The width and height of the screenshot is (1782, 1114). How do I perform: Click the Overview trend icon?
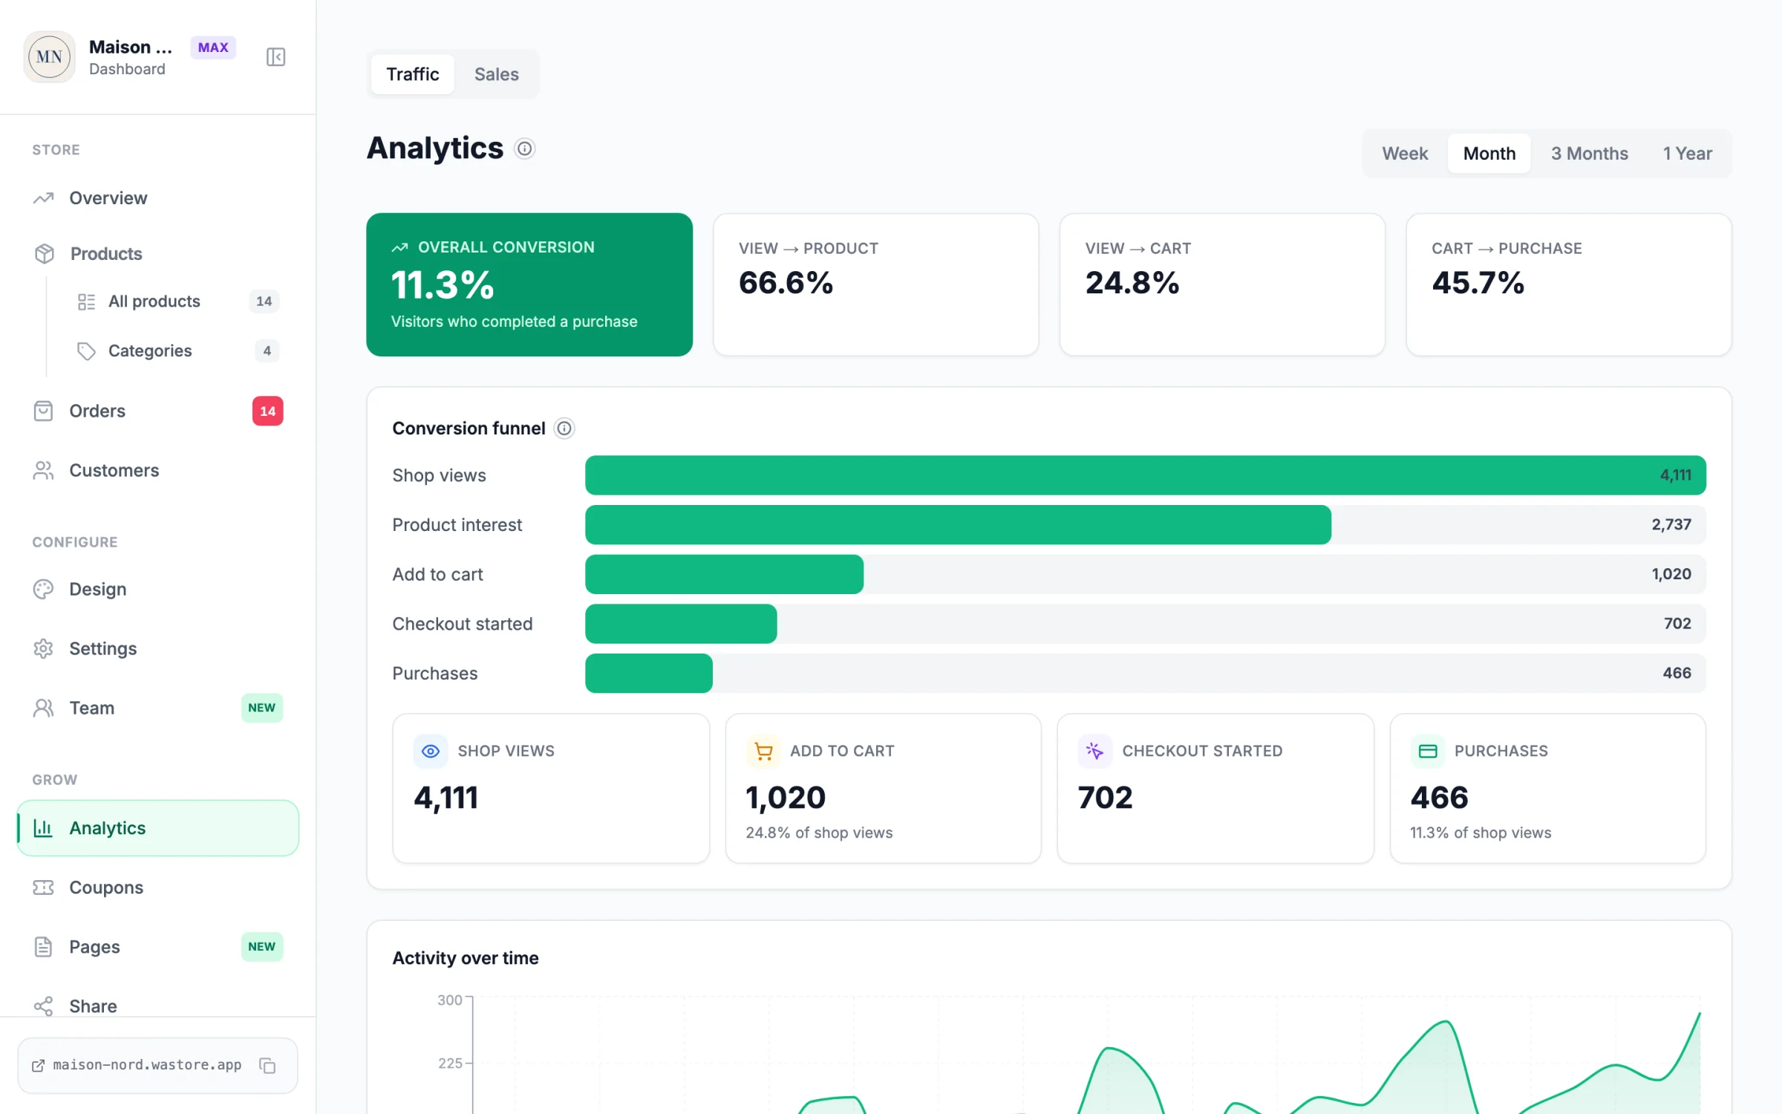point(44,198)
